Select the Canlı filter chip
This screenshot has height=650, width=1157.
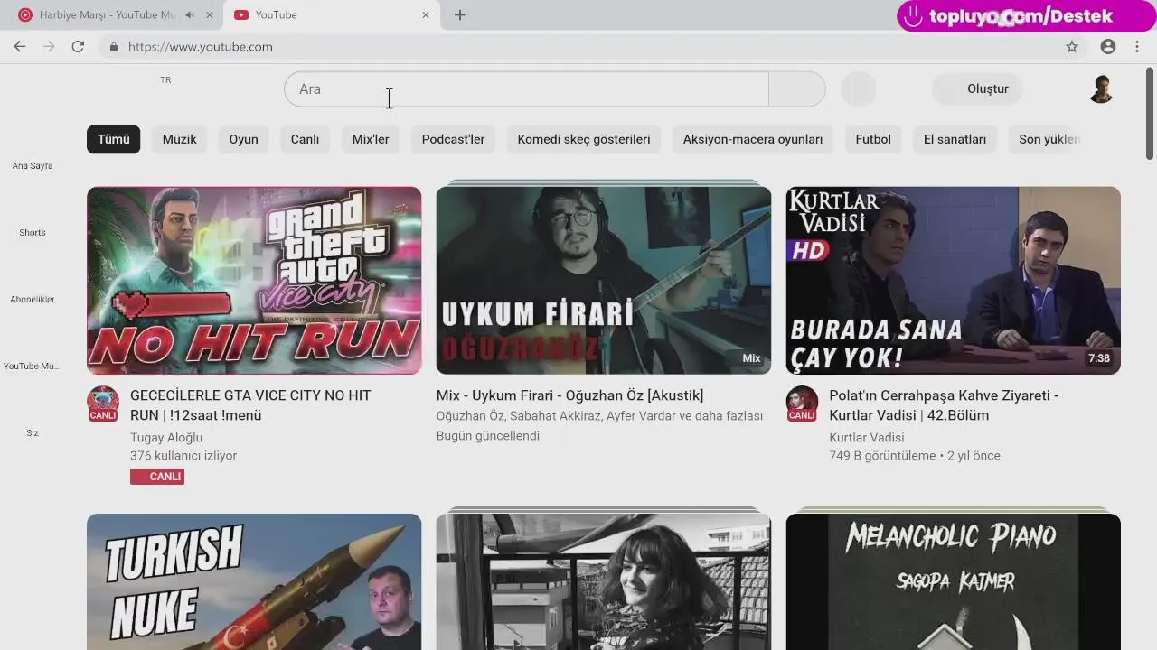[x=305, y=139]
